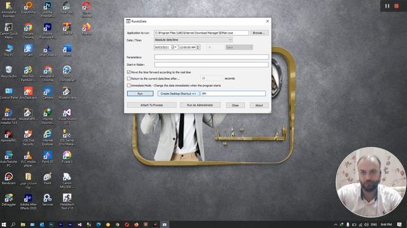This screenshot has height=228, width=407.
Task: Open the About dialog button
Action: click(259, 105)
